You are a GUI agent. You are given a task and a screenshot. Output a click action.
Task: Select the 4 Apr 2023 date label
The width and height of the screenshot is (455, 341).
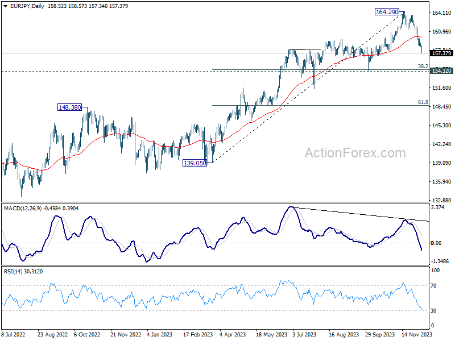click(233, 334)
